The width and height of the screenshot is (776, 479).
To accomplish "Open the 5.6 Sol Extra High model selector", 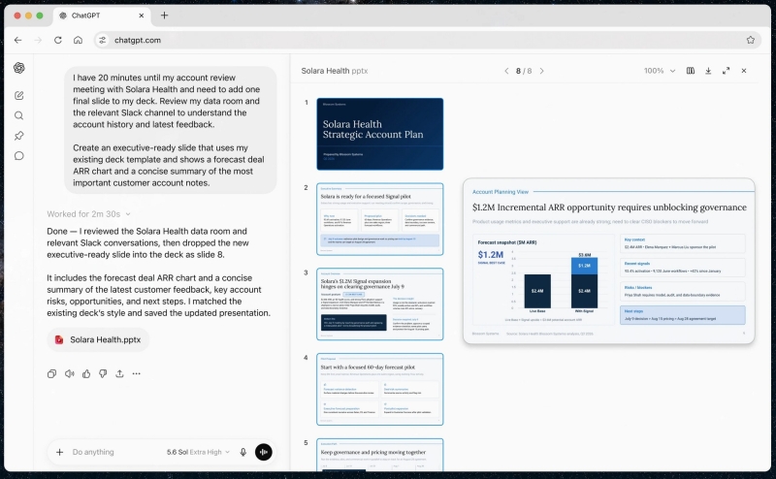I will click(x=198, y=452).
